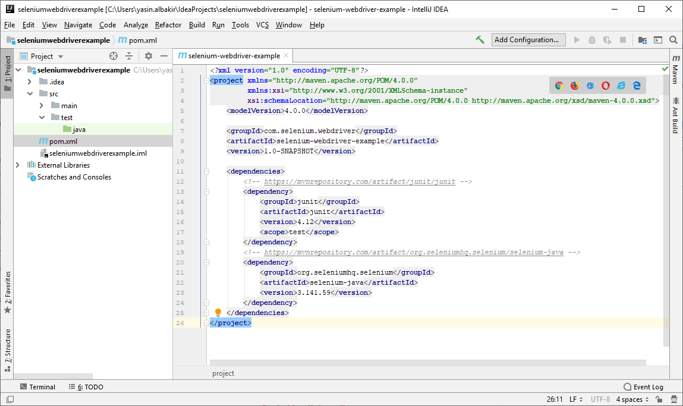The width and height of the screenshot is (683, 406).
Task: Click the Add Configuration button
Action: (527, 39)
